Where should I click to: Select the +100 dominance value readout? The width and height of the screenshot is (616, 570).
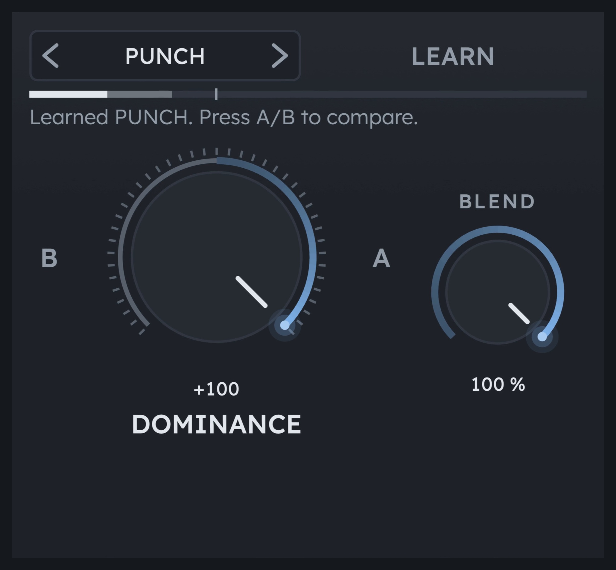pyautogui.click(x=216, y=389)
